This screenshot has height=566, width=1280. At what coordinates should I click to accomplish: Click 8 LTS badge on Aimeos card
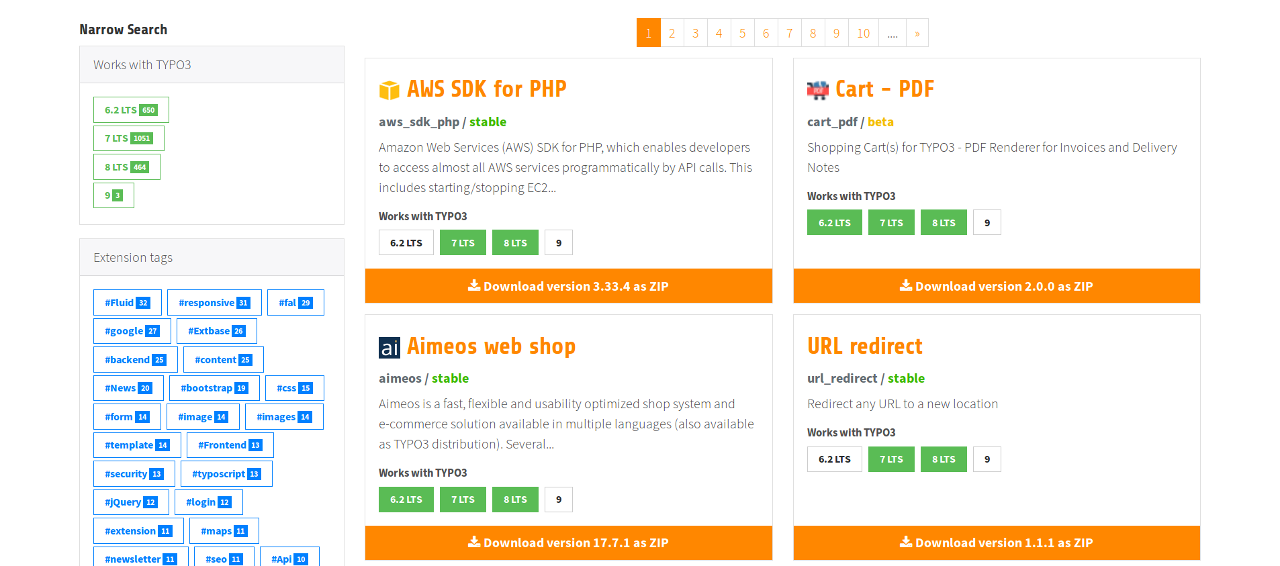(515, 500)
